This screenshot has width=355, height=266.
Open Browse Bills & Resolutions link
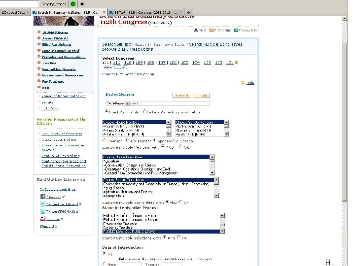tap(128, 49)
